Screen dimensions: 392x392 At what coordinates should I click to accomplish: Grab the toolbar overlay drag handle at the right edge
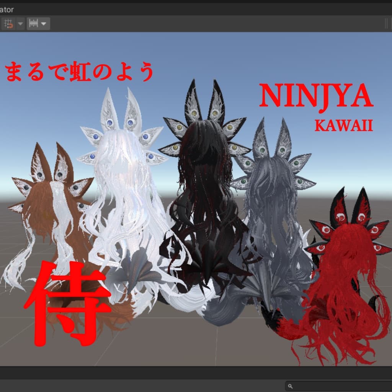[x=387, y=24]
